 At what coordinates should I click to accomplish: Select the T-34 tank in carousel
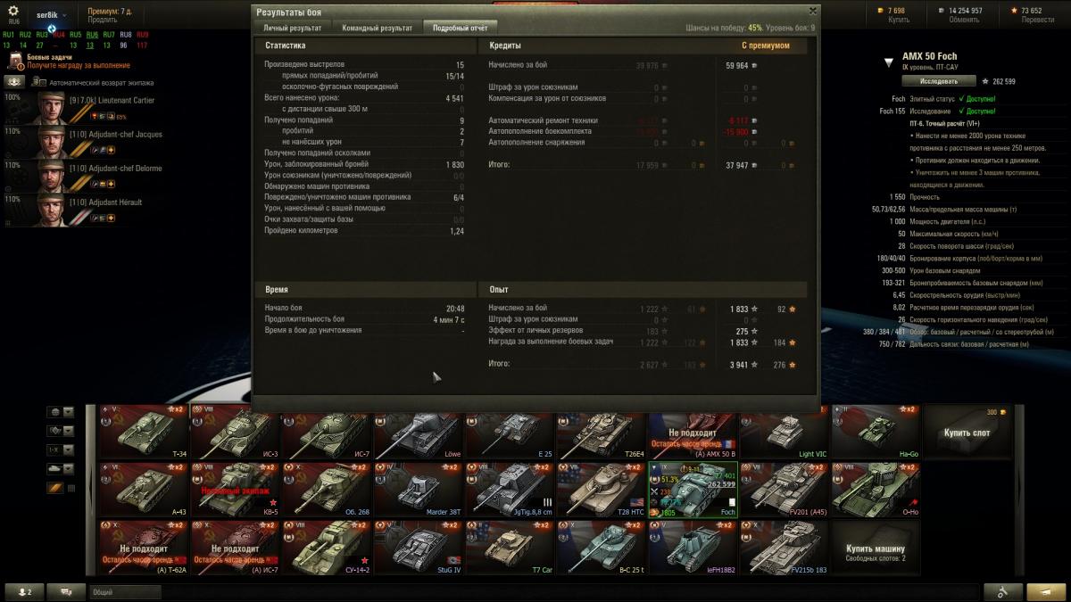tap(145, 432)
